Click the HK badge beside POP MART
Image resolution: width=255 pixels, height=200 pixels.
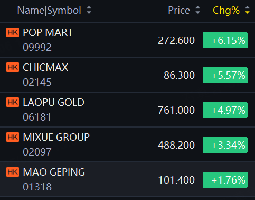(13, 32)
